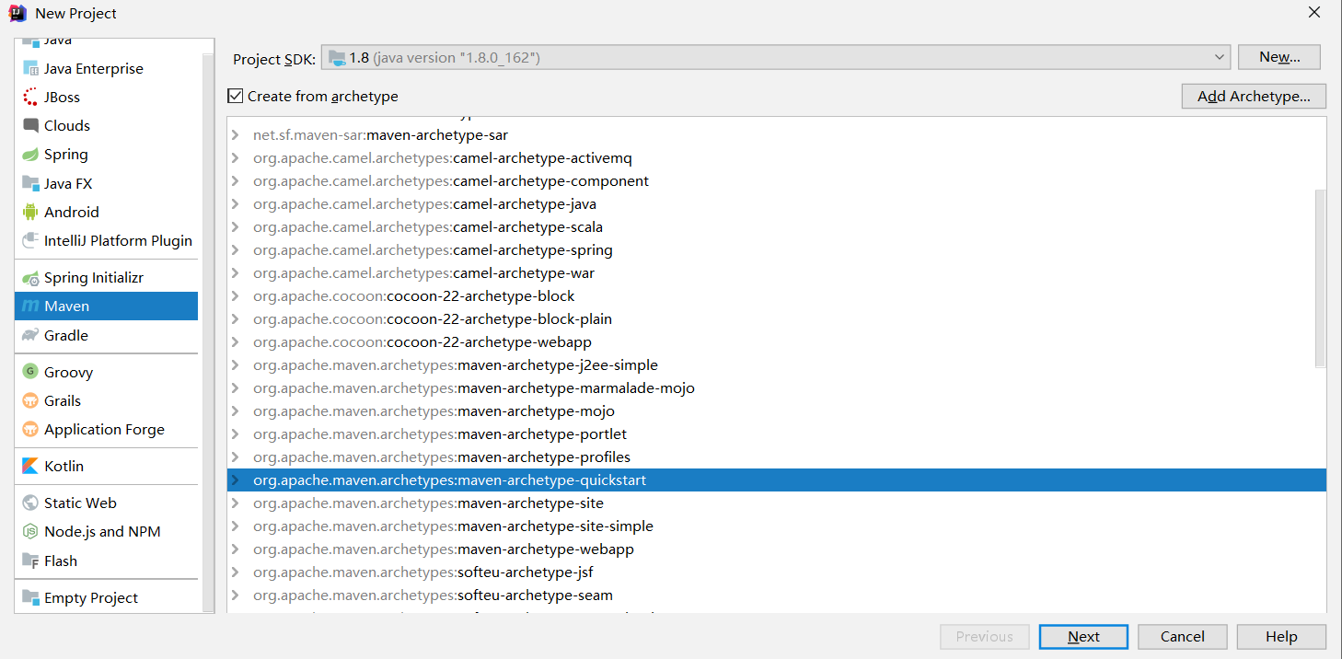Click the Help button

1281,637
